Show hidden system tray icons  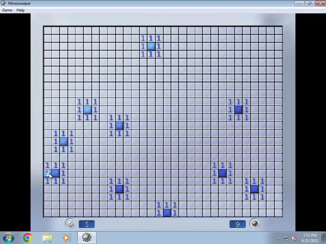coord(278,238)
